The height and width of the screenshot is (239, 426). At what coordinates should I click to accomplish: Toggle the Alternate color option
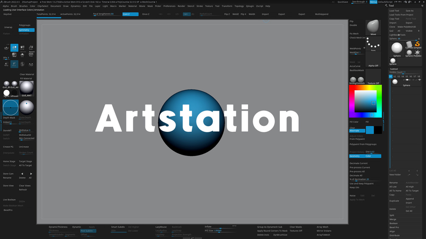(357, 131)
